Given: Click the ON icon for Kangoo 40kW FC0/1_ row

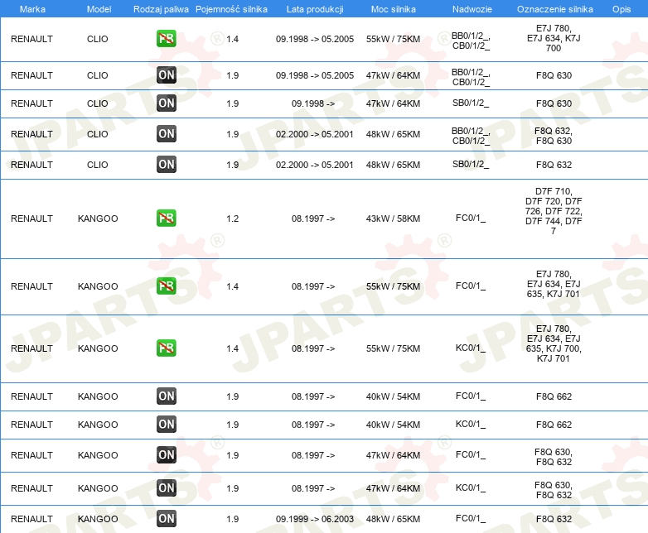Looking at the screenshot, I should point(166,396).
